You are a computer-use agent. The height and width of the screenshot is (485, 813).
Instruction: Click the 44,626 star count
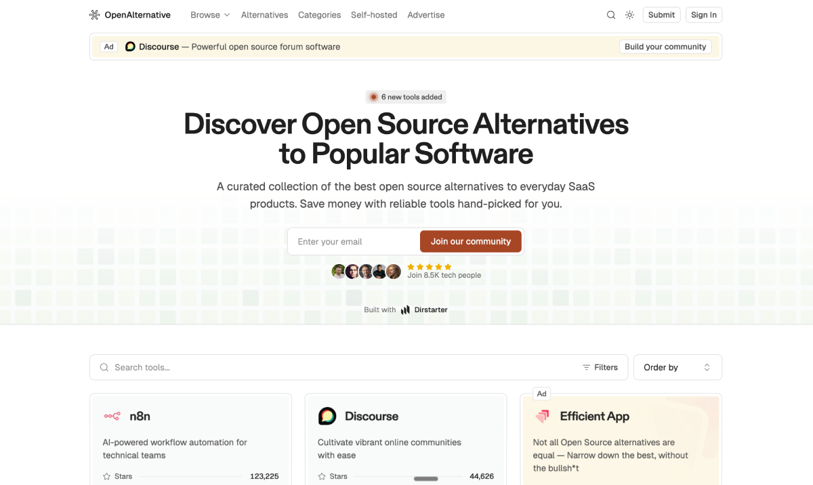[x=482, y=476]
